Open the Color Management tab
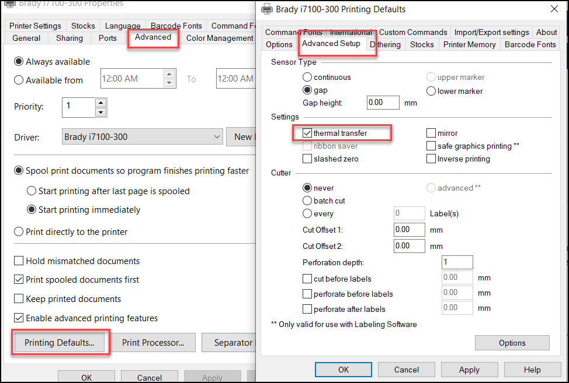This screenshot has height=383, width=569. (219, 38)
